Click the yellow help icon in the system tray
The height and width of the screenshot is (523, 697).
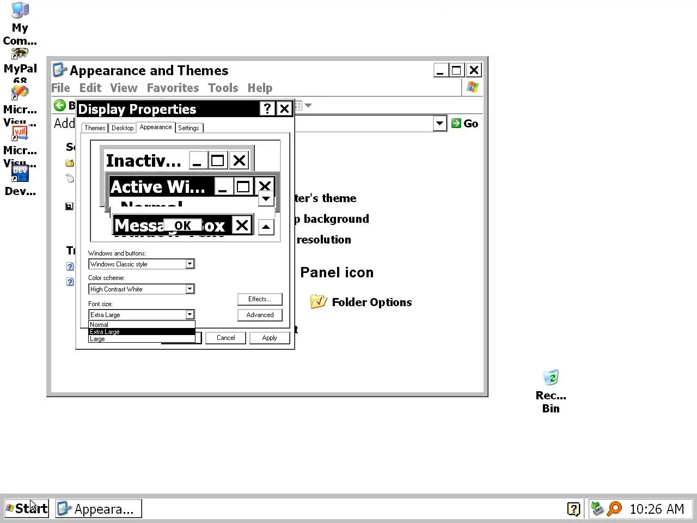pyautogui.click(x=573, y=509)
